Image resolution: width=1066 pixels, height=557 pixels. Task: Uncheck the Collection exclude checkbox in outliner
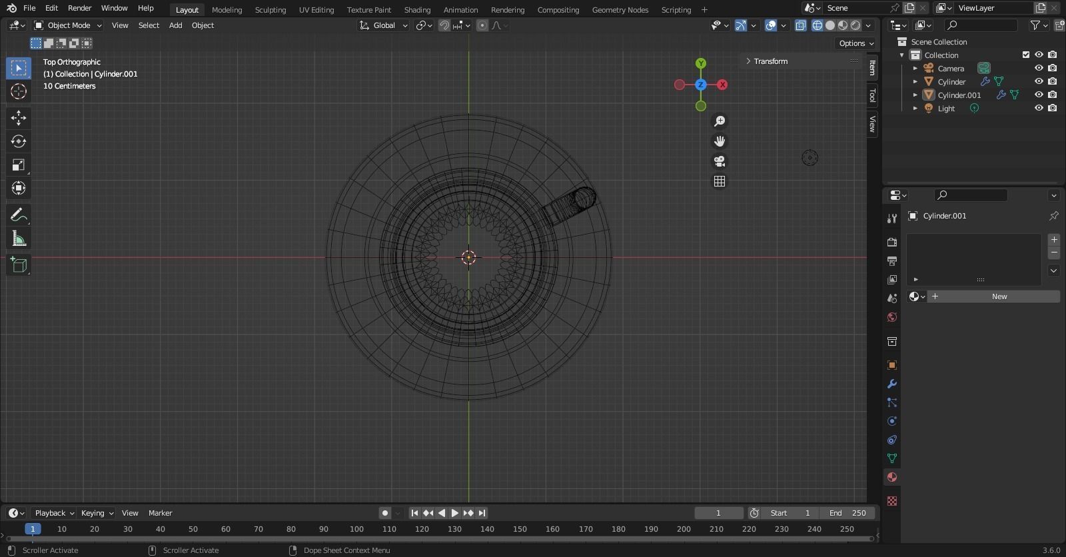pyautogui.click(x=1026, y=55)
